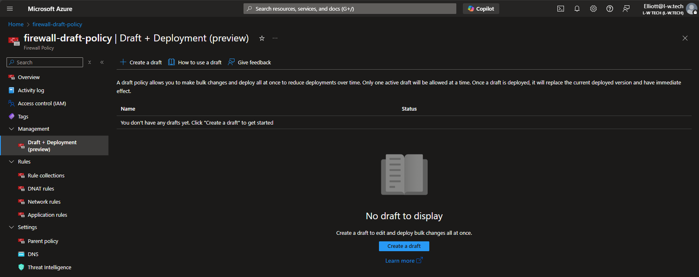Close the firewall policy blade
This screenshot has width=699, height=277.
(685, 38)
